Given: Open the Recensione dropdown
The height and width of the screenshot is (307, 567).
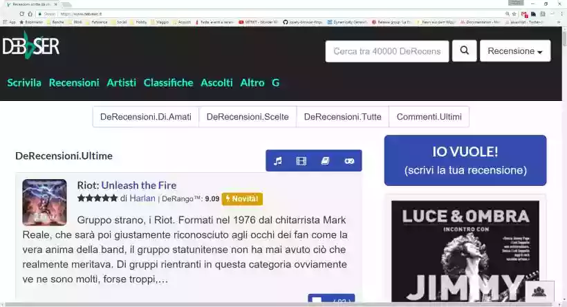Looking at the screenshot, I should [x=514, y=51].
